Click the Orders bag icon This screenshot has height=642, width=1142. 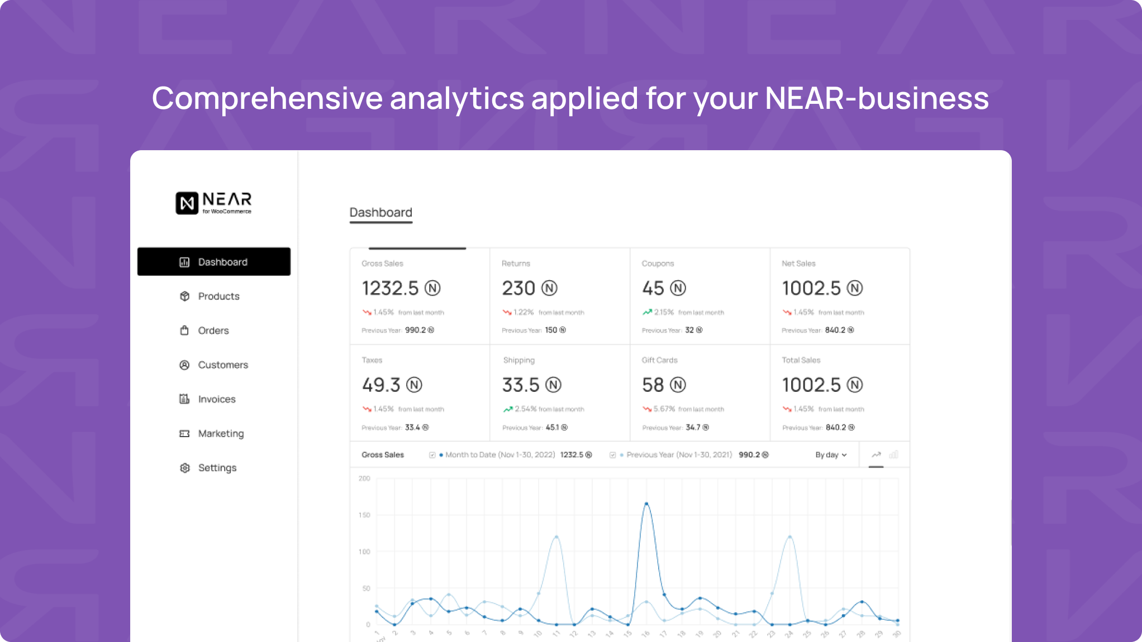click(x=184, y=330)
